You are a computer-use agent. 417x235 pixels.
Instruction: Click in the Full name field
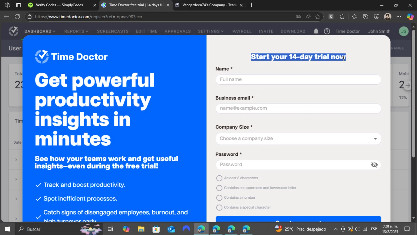pos(298,80)
